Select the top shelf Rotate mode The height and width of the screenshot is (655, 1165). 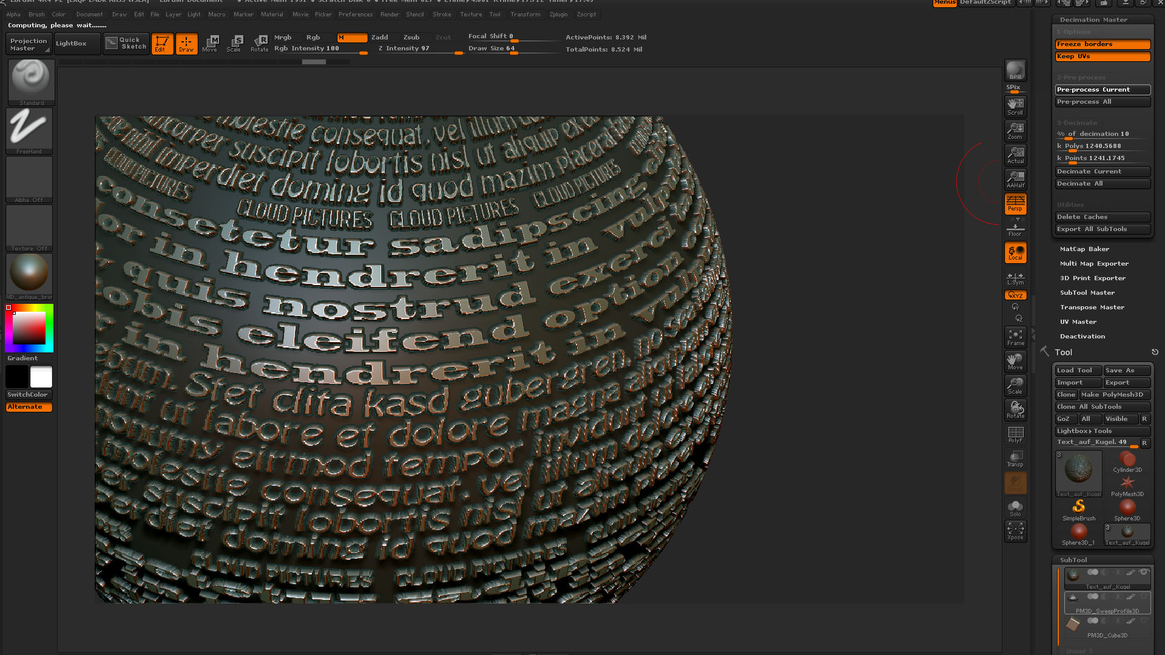click(259, 44)
